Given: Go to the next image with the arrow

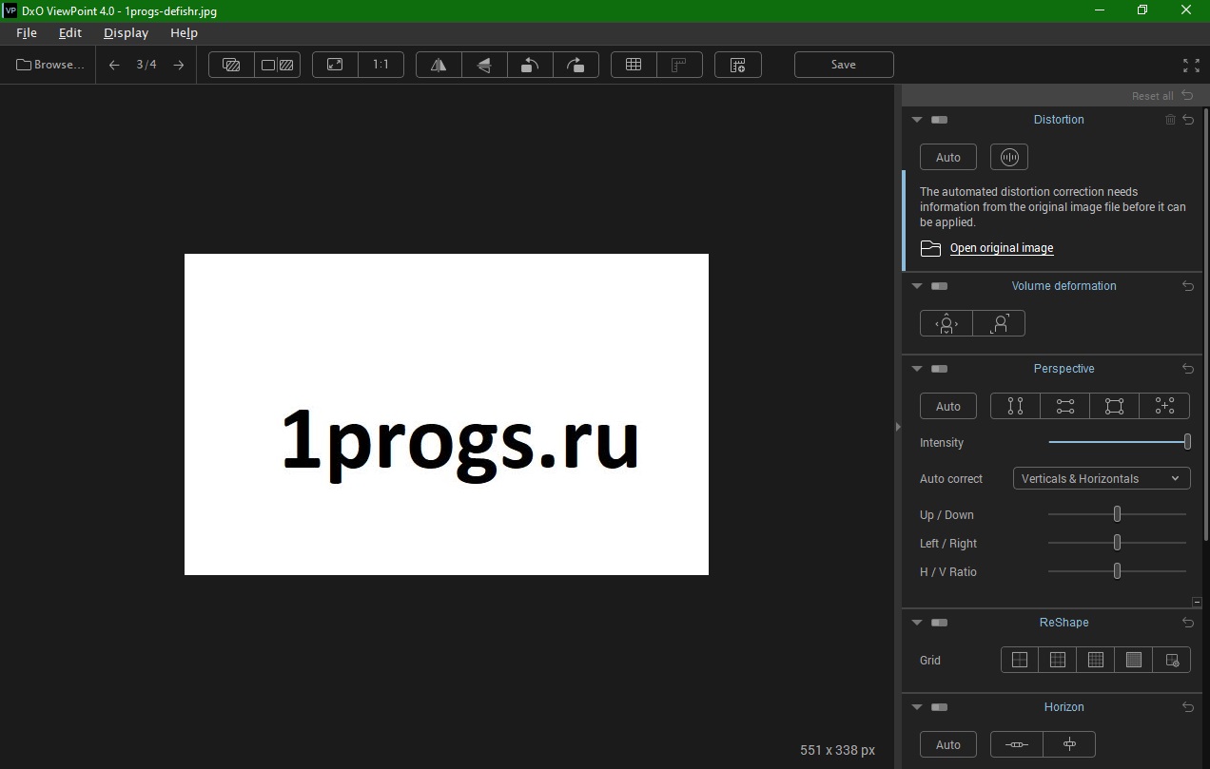Looking at the screenshot, I should (178, 65).
